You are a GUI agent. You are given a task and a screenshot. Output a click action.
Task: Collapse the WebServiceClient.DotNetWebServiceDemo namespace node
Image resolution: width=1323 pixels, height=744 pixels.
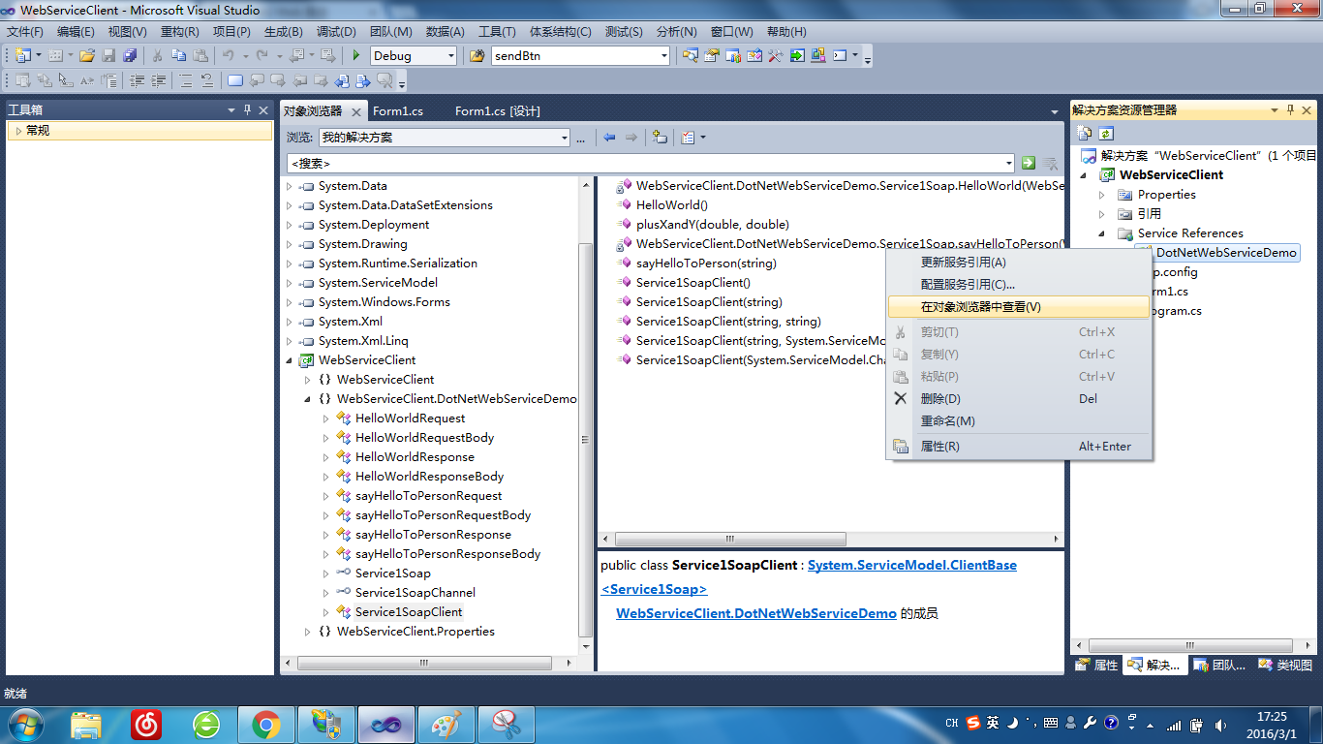pos(308,399)
